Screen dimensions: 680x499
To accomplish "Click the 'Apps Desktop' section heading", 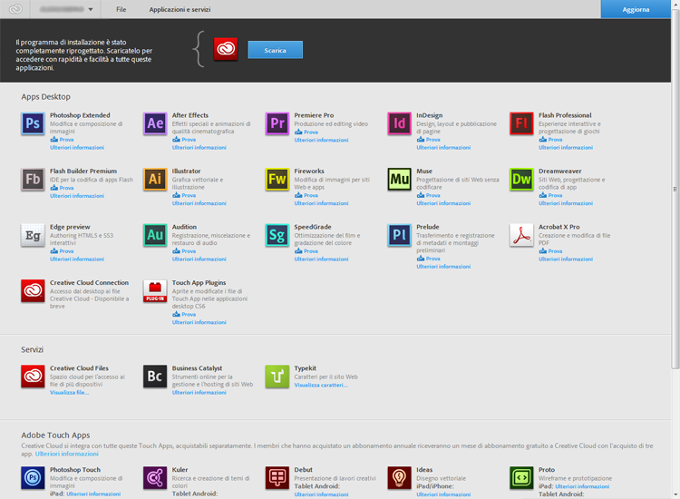I will click(45, 97).
